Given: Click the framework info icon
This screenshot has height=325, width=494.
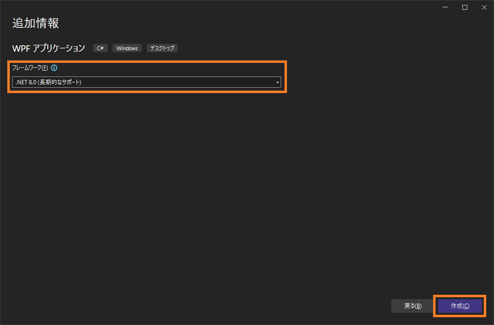Looking at the screenshot, I should 54,68.
